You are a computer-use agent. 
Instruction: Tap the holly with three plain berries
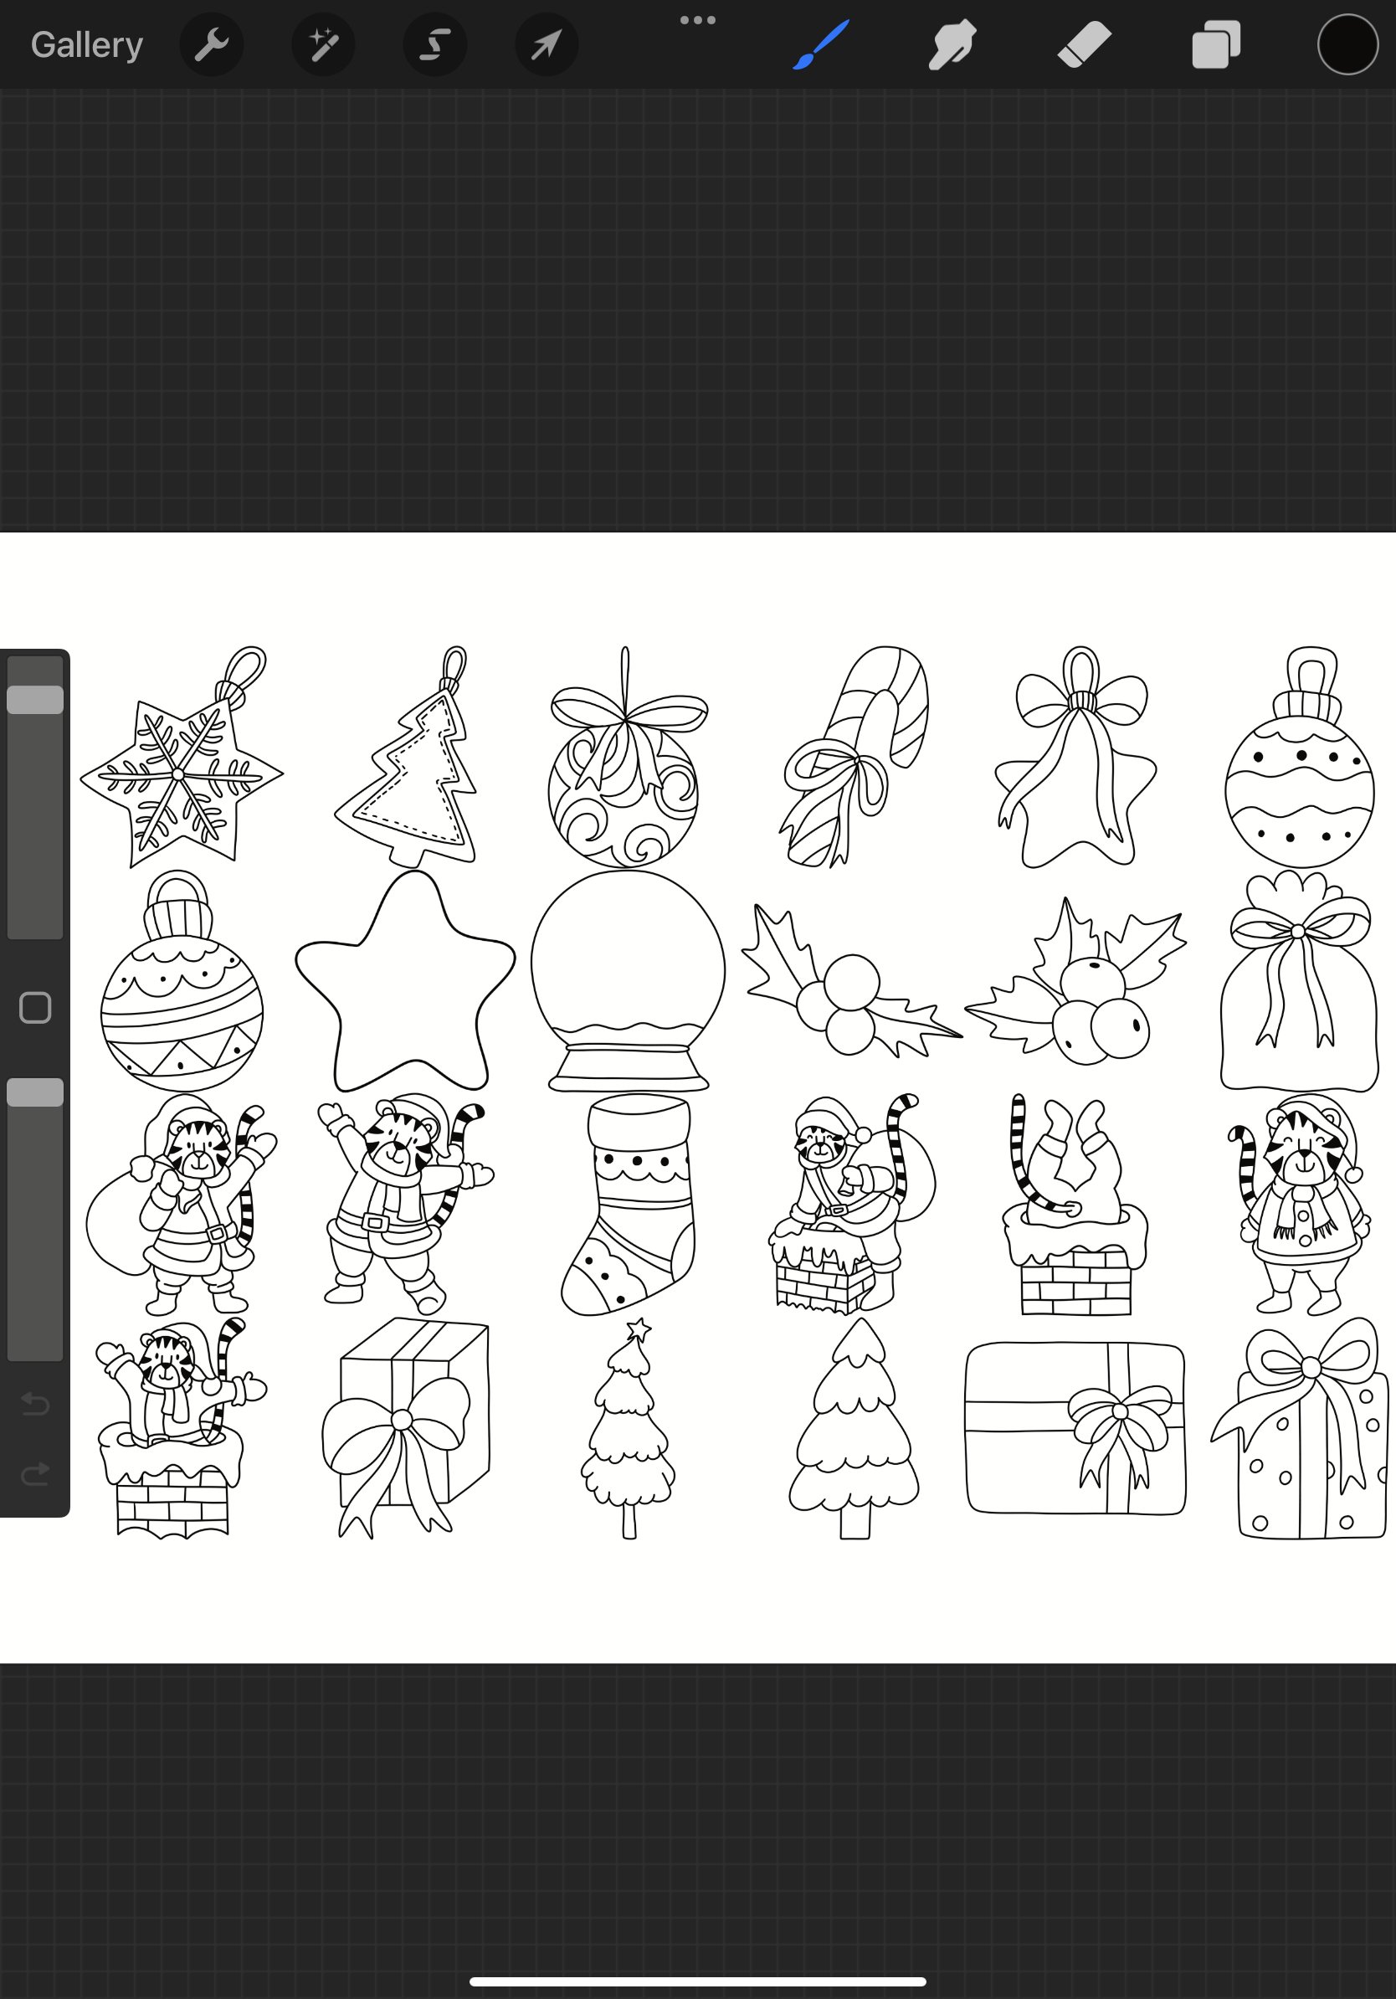(x=851, y=980)
